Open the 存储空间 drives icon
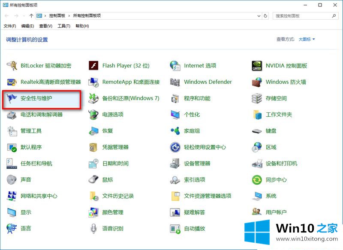Screen dimensions: 343x250 pyautogui.click(x=257, y=98)
